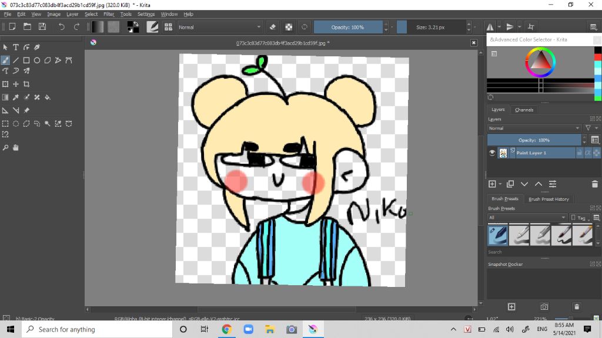Move layer down
Image resolution: width=602 pixels, height=338 pixels.
524,184
